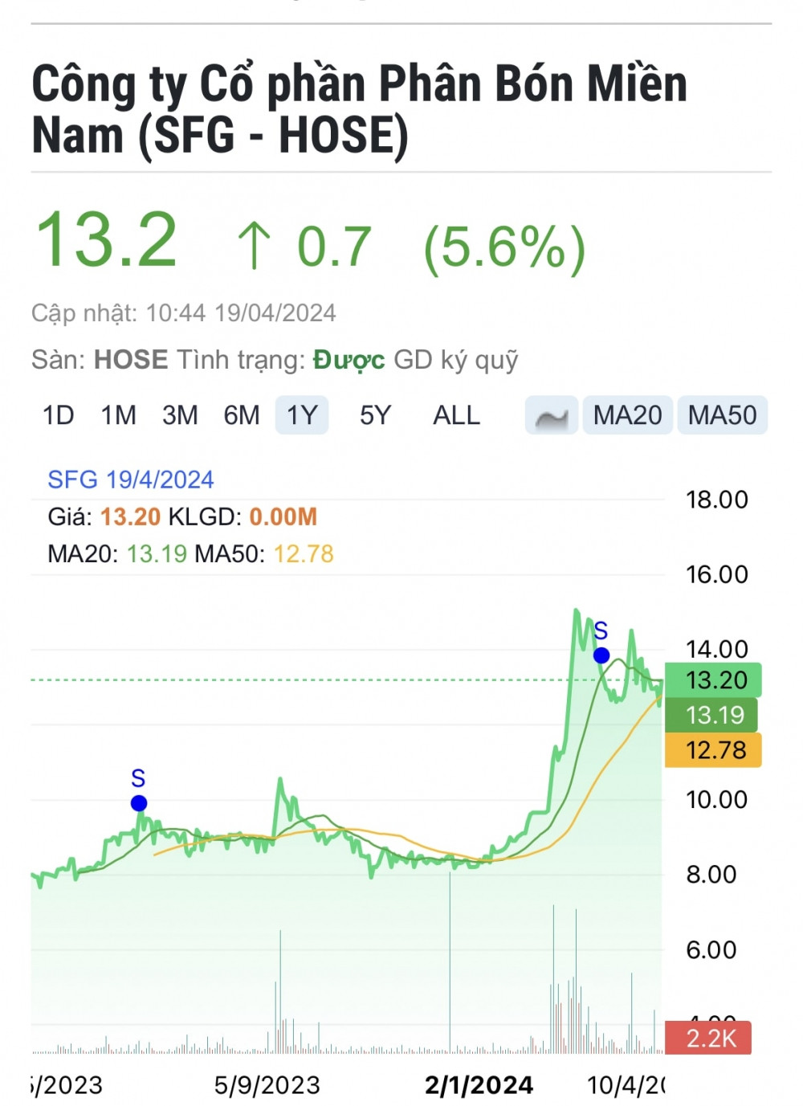The width and height of the screenshot is (803, 1106).
Task: Select the 1M time range
Action: point(118,415)
